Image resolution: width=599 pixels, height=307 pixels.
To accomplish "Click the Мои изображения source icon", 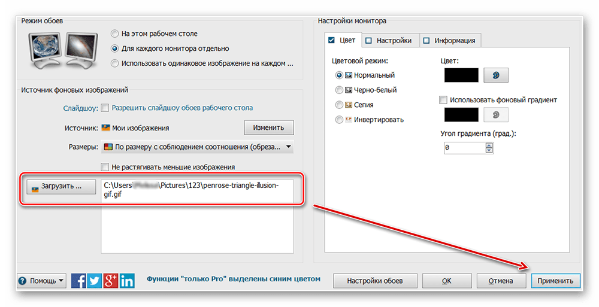I will pos(106,128).
